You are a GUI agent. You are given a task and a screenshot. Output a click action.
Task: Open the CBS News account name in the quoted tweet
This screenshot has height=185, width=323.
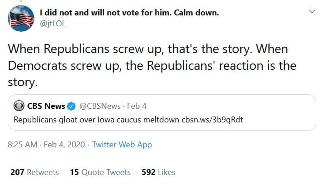(46, 107)
